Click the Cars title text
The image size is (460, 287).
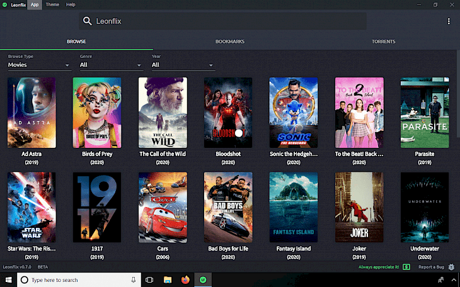(x=163, y=249)
